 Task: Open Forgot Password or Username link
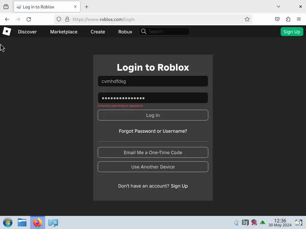point(153,131)
